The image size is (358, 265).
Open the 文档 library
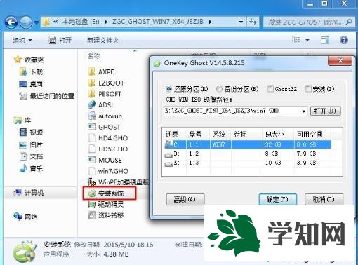pos(31,156)
